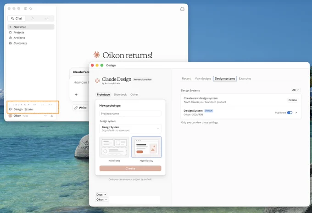
Task: Select the Slide deck tab
Action: point(120,94)
